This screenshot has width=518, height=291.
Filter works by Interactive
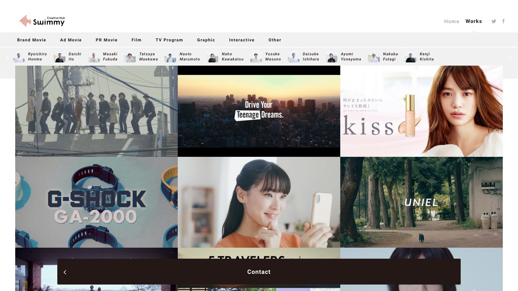[242, 40]
